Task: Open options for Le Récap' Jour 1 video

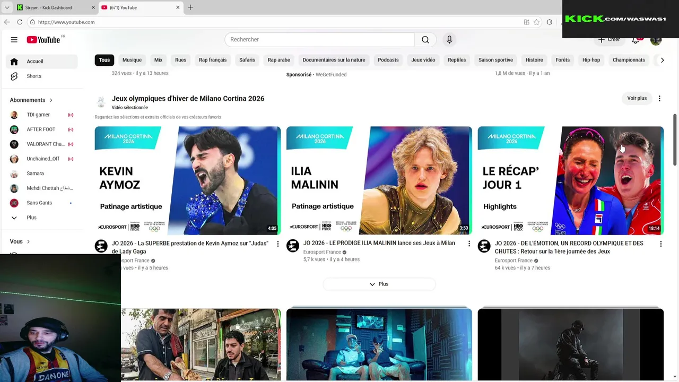Action: [x=660, y=244]
